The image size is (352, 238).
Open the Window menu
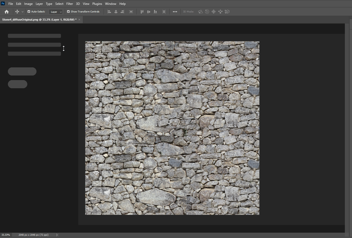pyautogui.click(x=110, y=4)
